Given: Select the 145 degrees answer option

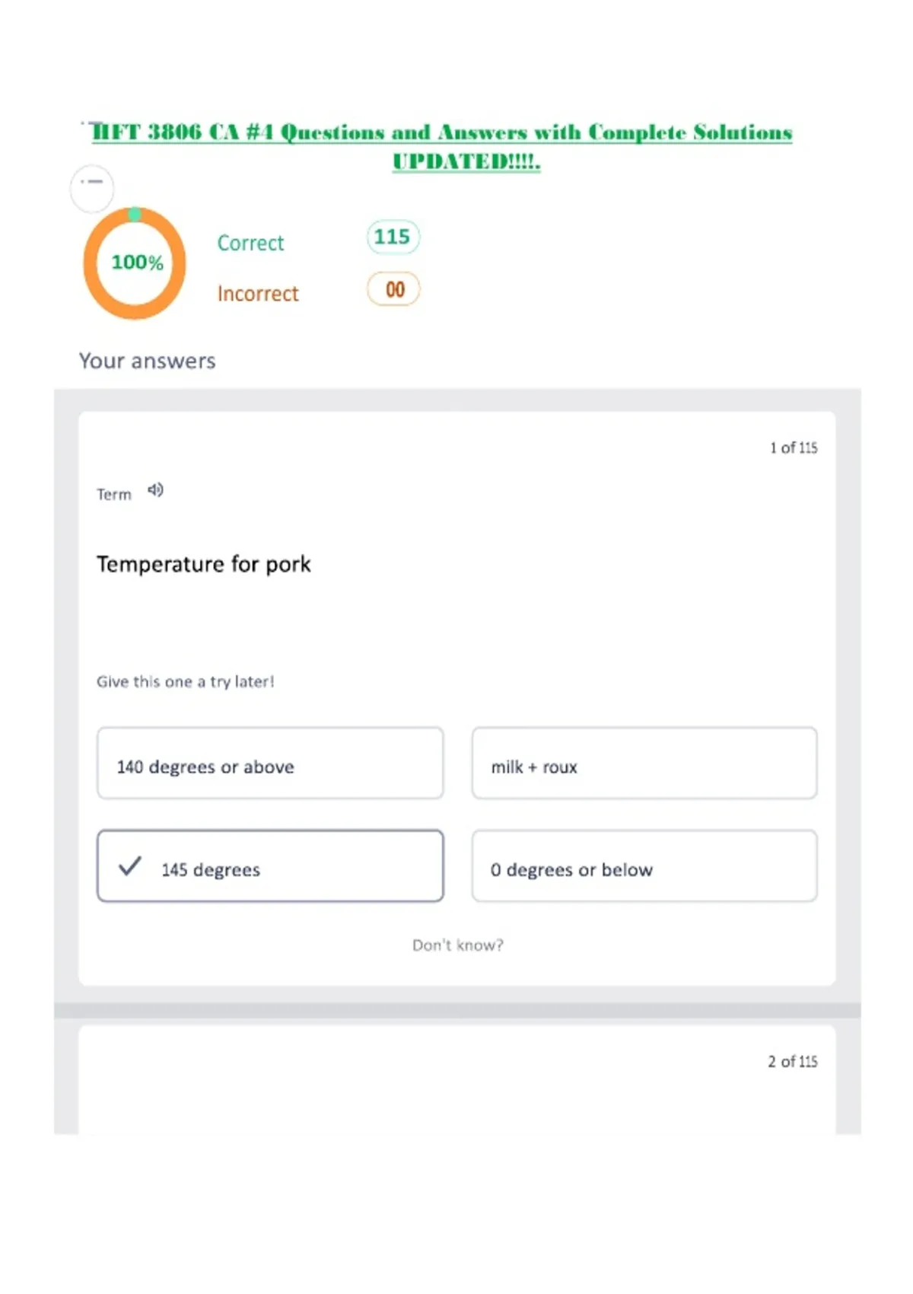Looking at the screenshot, I should coord(270,866).
